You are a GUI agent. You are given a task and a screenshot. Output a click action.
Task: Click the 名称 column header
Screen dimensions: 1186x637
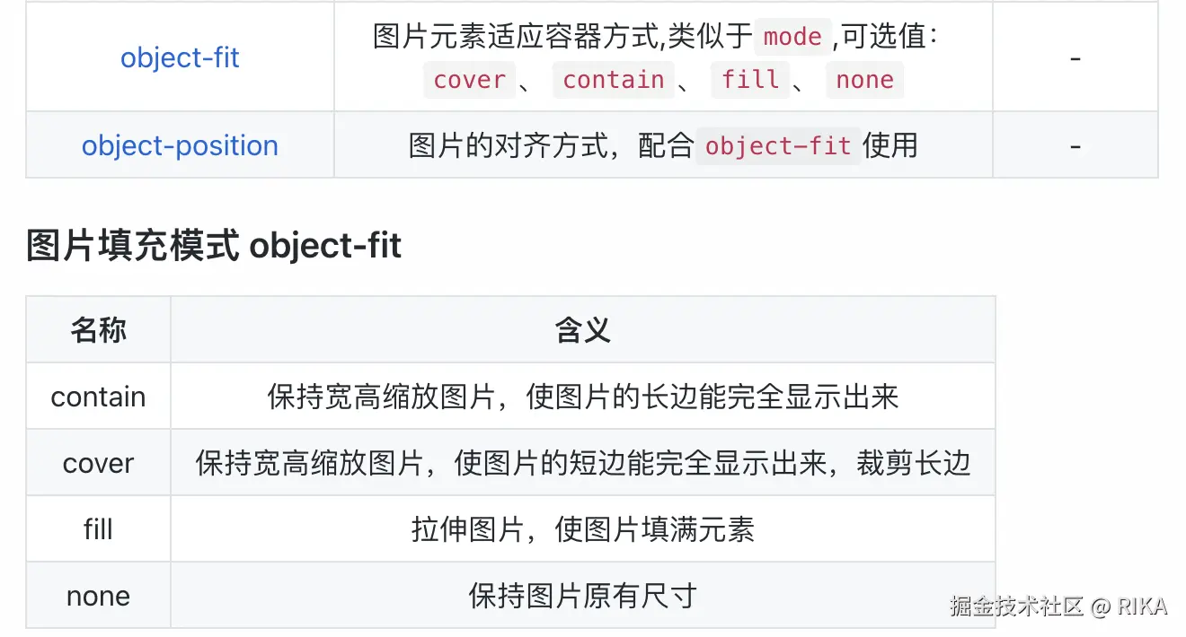[x=99, y=330]
